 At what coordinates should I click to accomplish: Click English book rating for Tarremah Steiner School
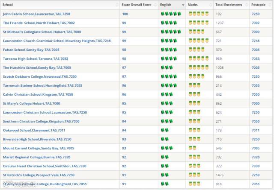click(x=169, y=85)
